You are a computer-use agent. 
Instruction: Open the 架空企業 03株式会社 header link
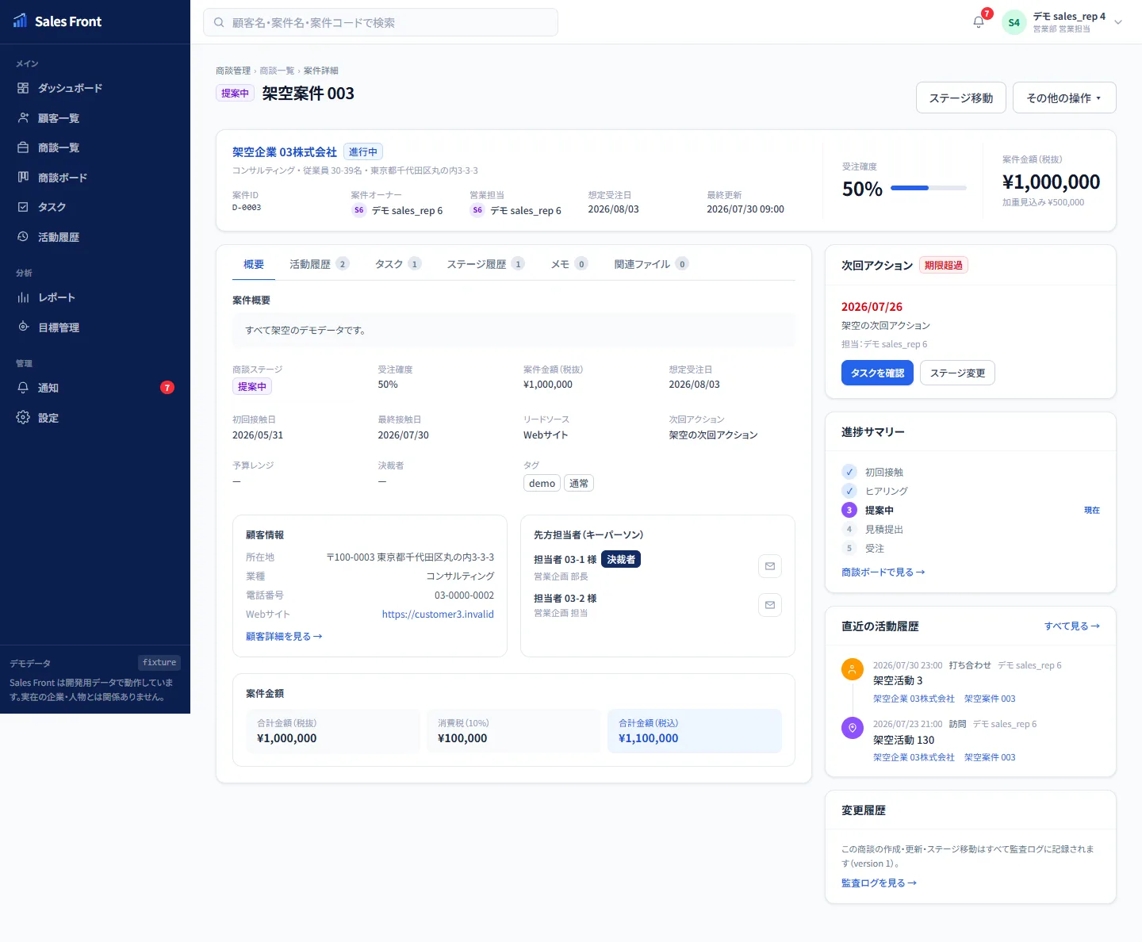285,151
